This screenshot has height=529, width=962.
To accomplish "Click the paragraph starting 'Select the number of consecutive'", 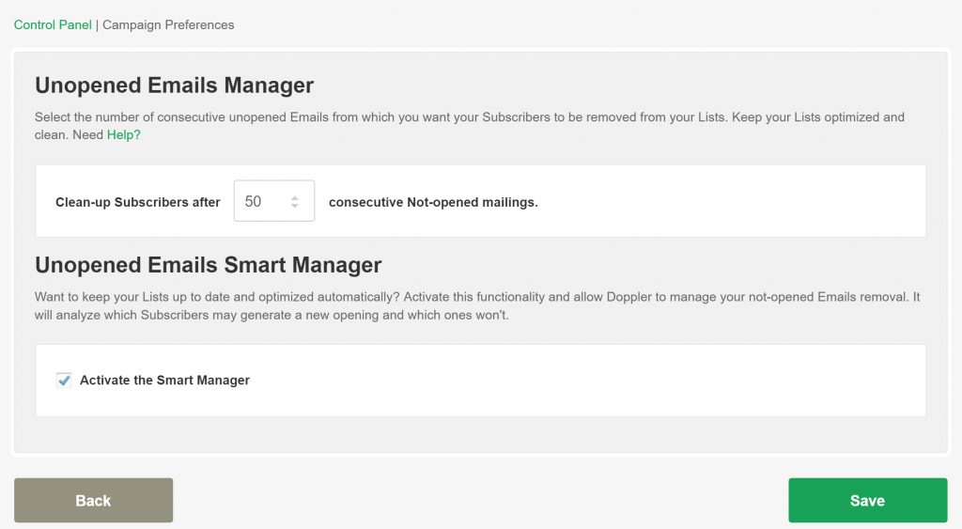I will click(x=470, y=126).
